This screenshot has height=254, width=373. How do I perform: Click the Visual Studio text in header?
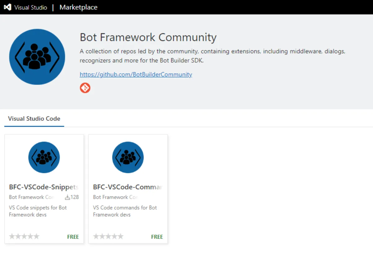pos(30,7)
